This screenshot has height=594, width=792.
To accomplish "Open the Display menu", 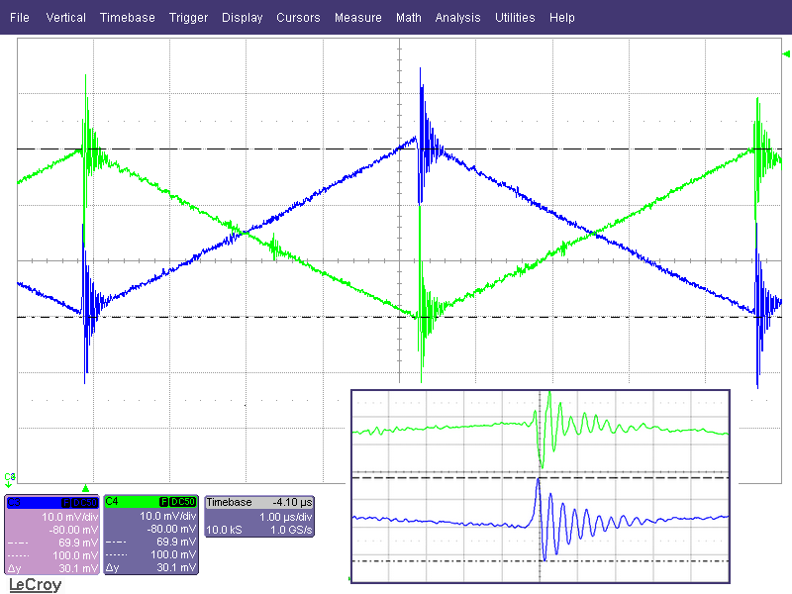I will point(243,18).
